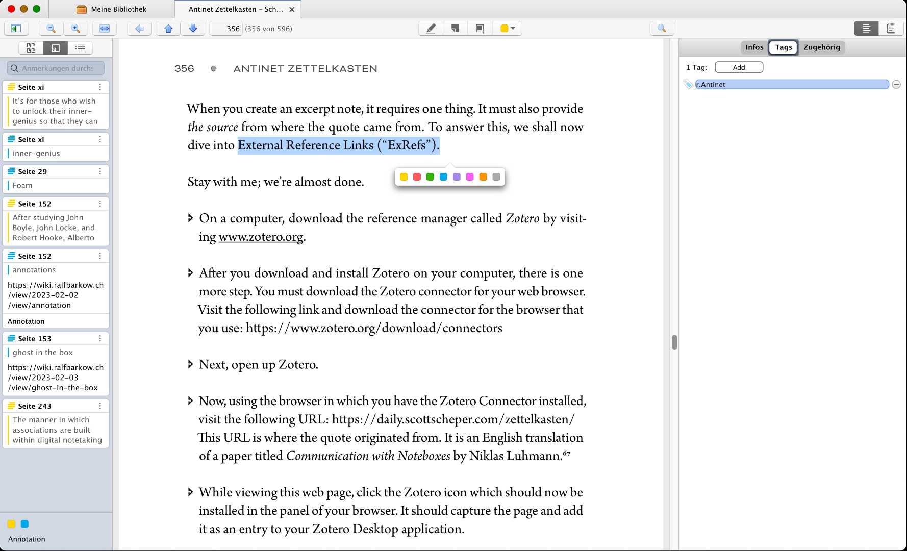Select the highlighter pen tool

coord(431,29)
